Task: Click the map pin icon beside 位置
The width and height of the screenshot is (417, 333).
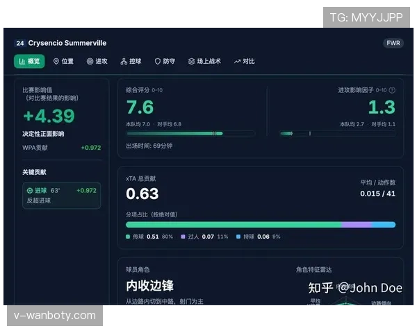Action: pyautogui.click(x=56, y=61)
